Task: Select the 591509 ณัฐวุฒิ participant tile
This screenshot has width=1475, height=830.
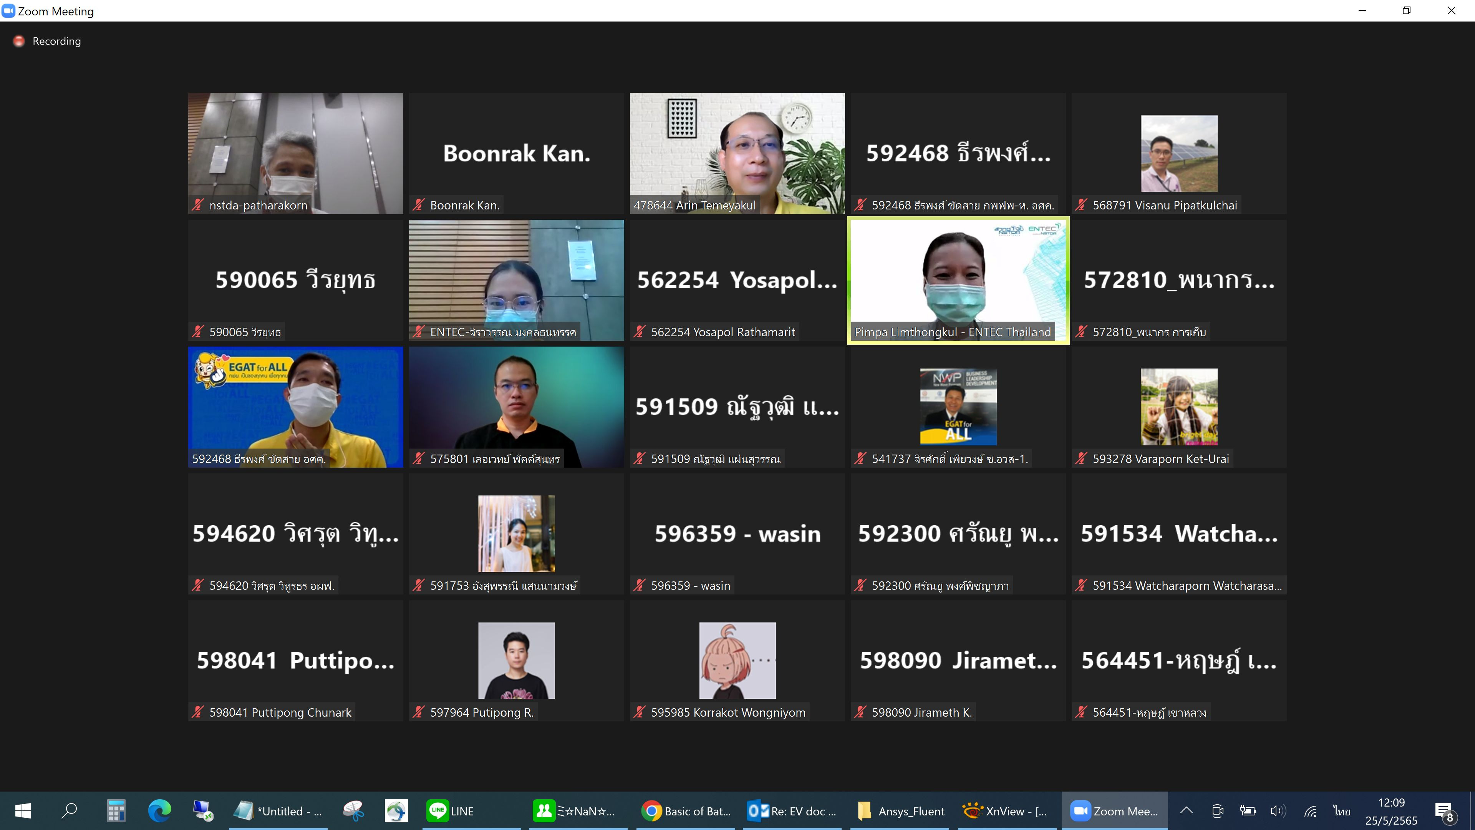Action: click(x=737, y=407)
